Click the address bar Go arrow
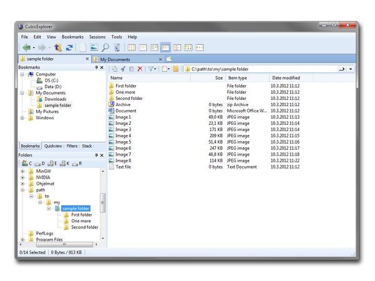 (x=342, y=69)
